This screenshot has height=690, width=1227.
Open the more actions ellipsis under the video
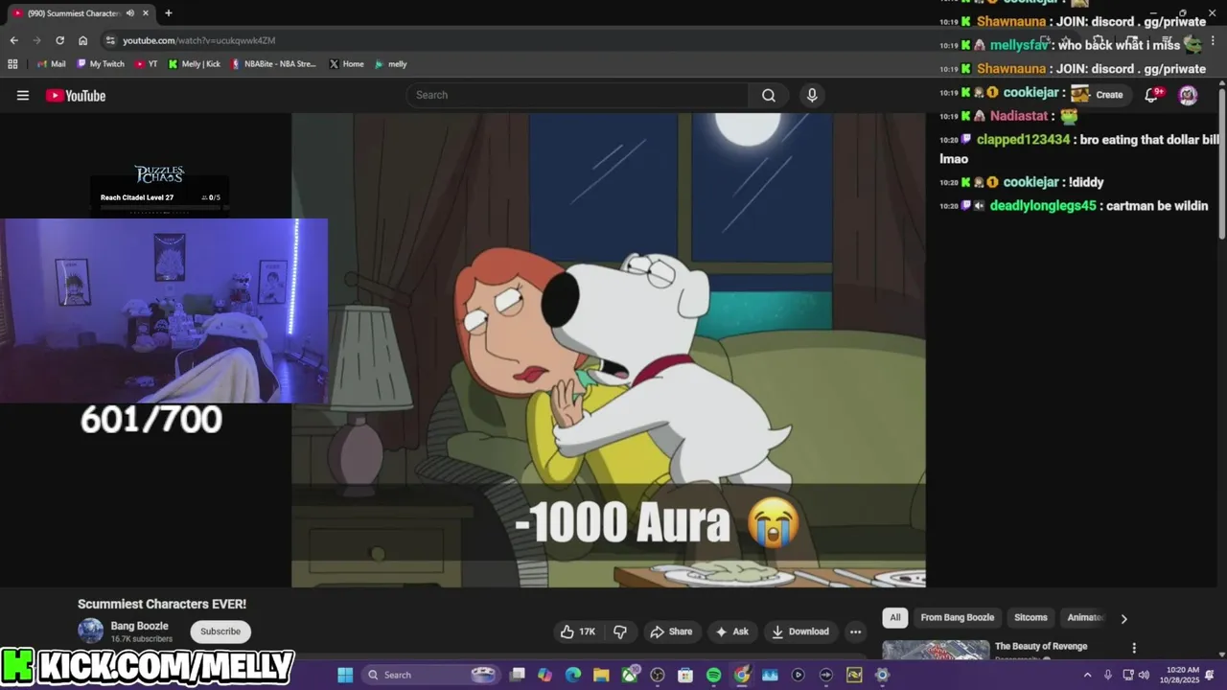[855, 632]
